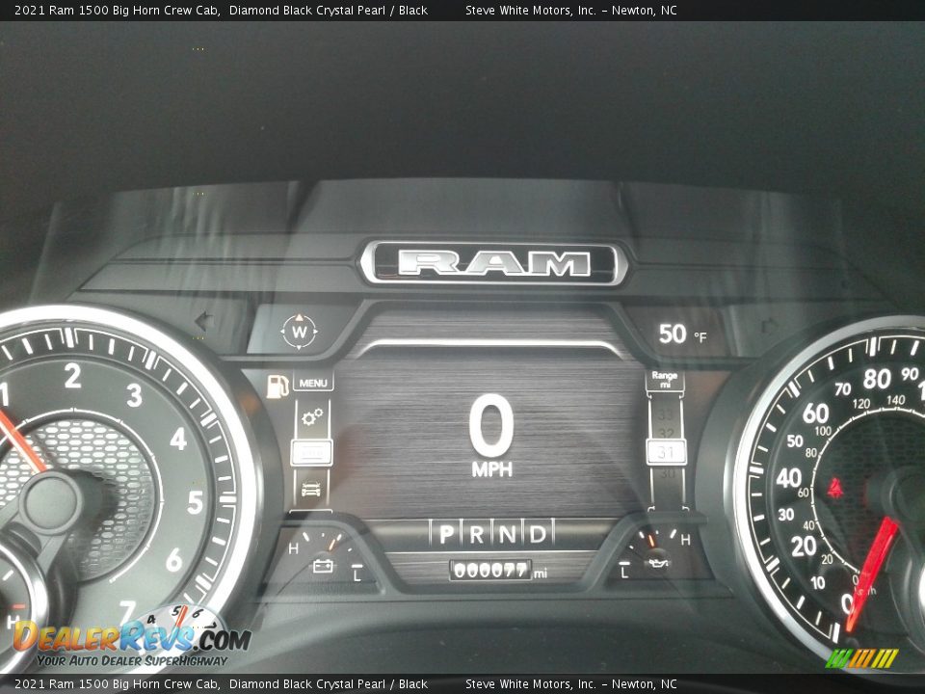Image resolution: width=925 pixels, height=694 pixels.
Task: Click the left arrow indicator near compass
Action: pos(204,321)
